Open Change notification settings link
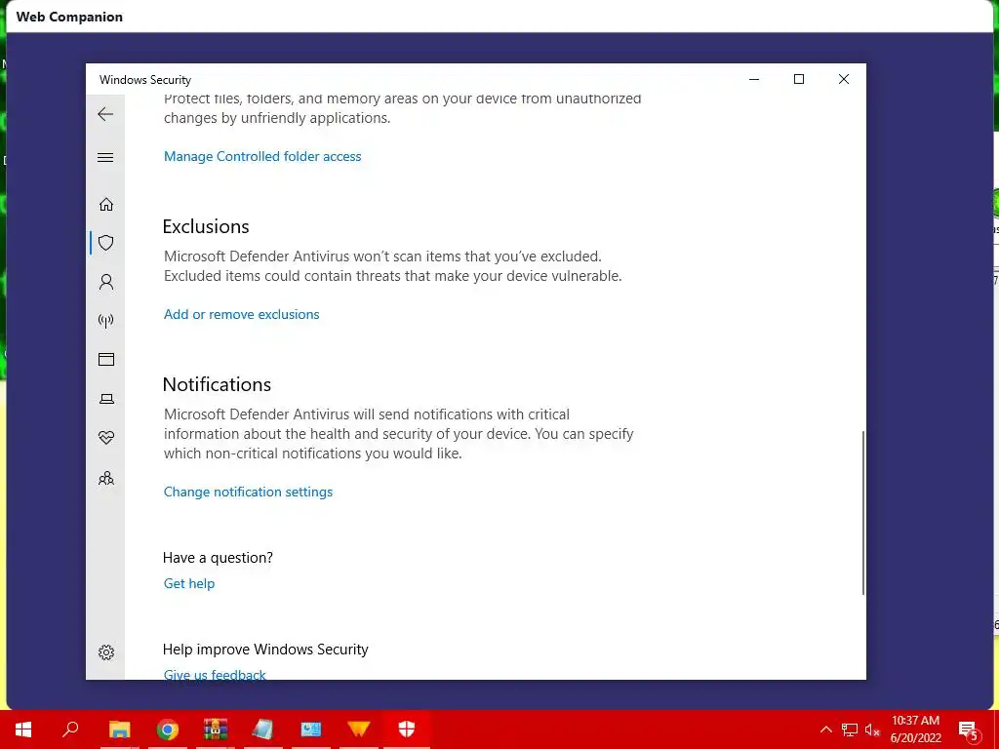The width and height of the screenshot is (999, 749). 248,492
